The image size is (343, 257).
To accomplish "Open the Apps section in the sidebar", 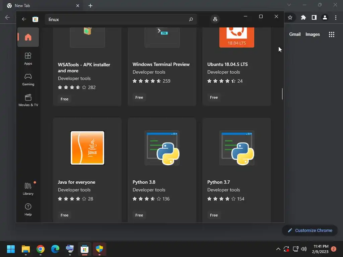I will tap(28, 59).
